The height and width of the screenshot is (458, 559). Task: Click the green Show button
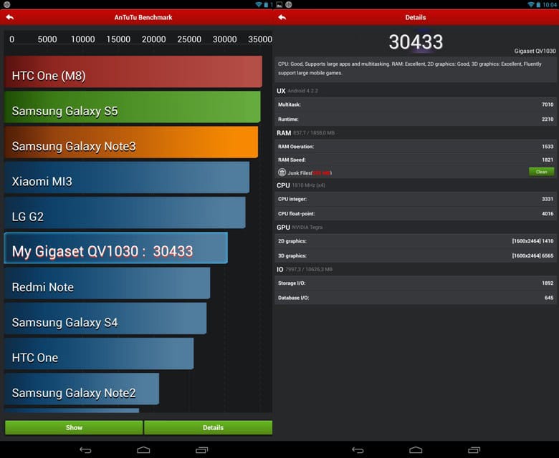pyautogui.click(x=74, y=427)
